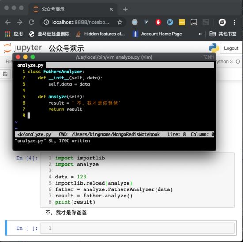The width and height of the screenshot is (243, 242).
Task: Rename notebook by clicking 公众号演示 title
Action: click(66, 49)
